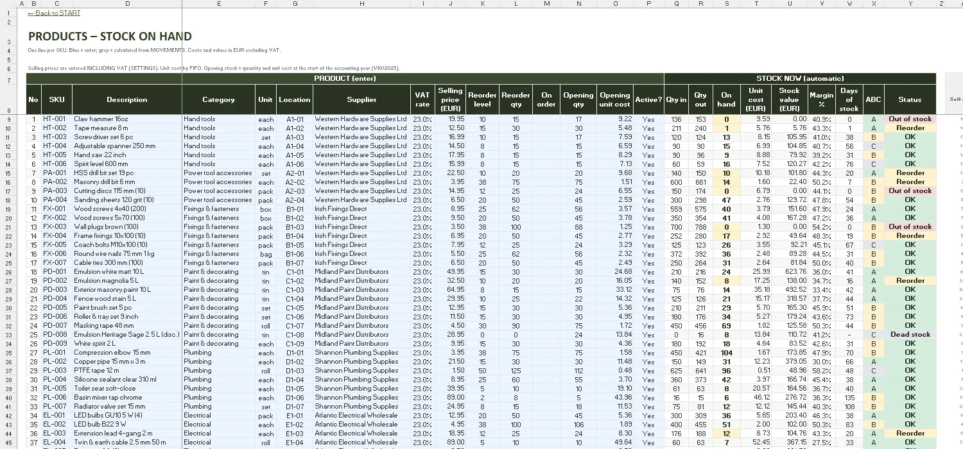The image size is (963, 449).
Task: Select the Qty in heading cell
Action: tap(676, 99)
